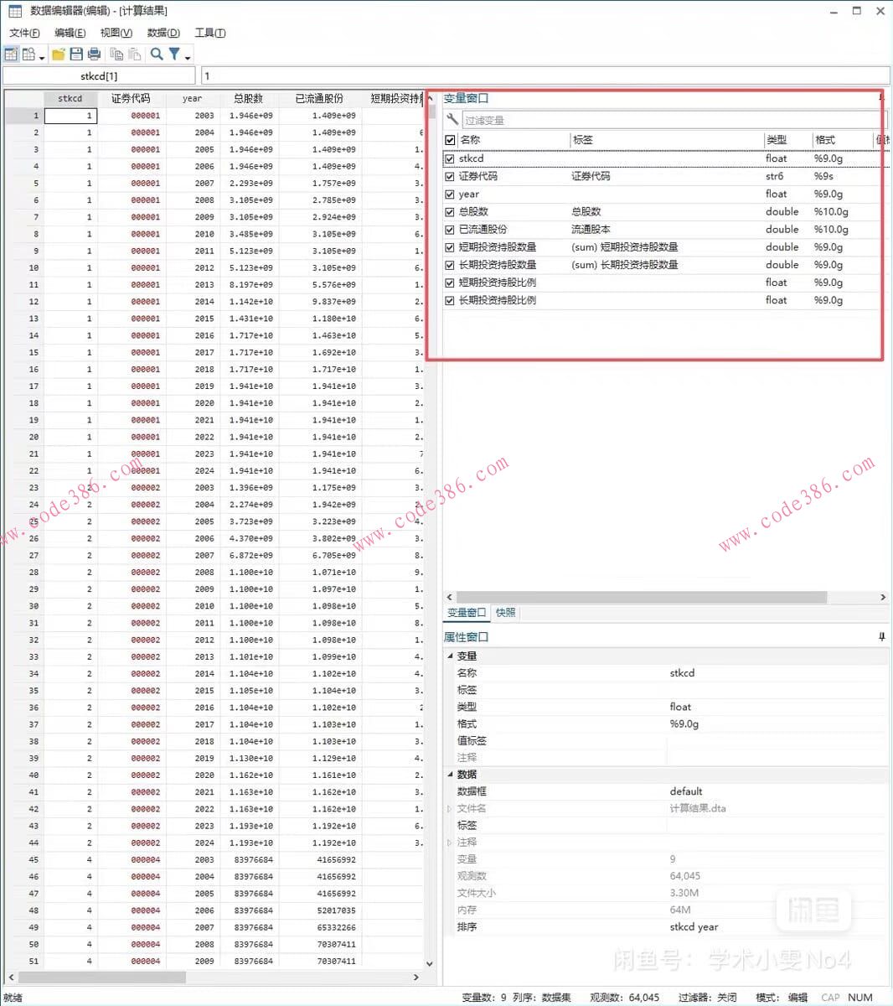
Task: Click the data editor title bar icon
Action: pyautogui.click(x=15, y=11)
